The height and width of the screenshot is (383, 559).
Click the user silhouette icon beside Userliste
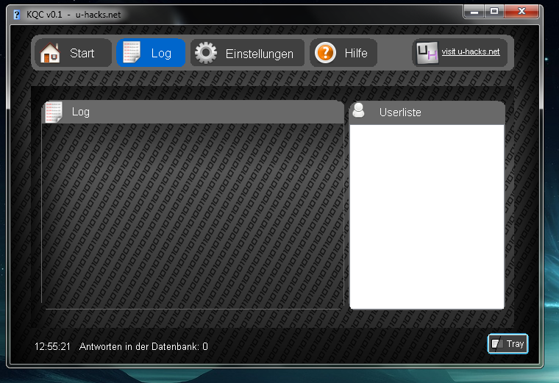[x=359, y=111]
